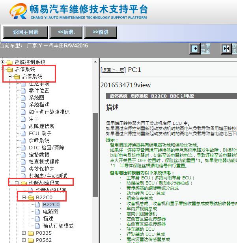The image size is (237, 243).
Task: Open the 返回上一页 link
Action: [x=113, y=70]
